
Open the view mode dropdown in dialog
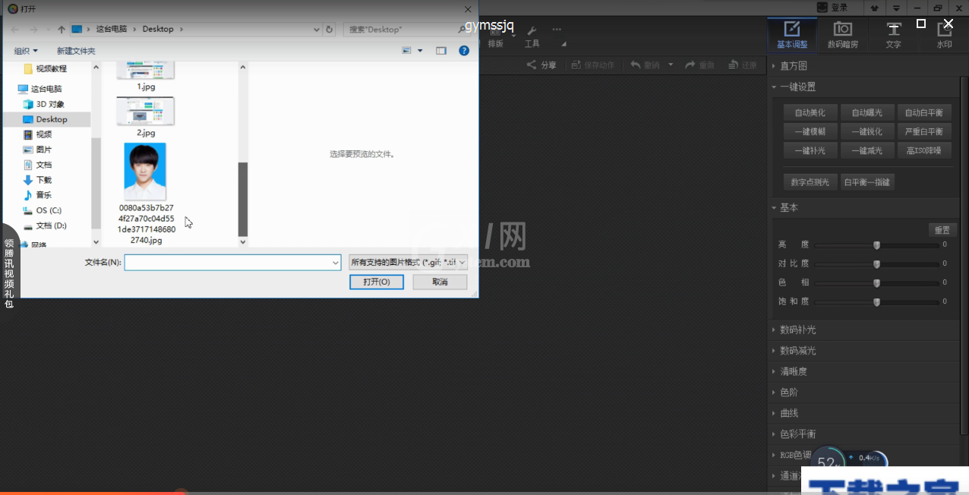pos(420,50)
